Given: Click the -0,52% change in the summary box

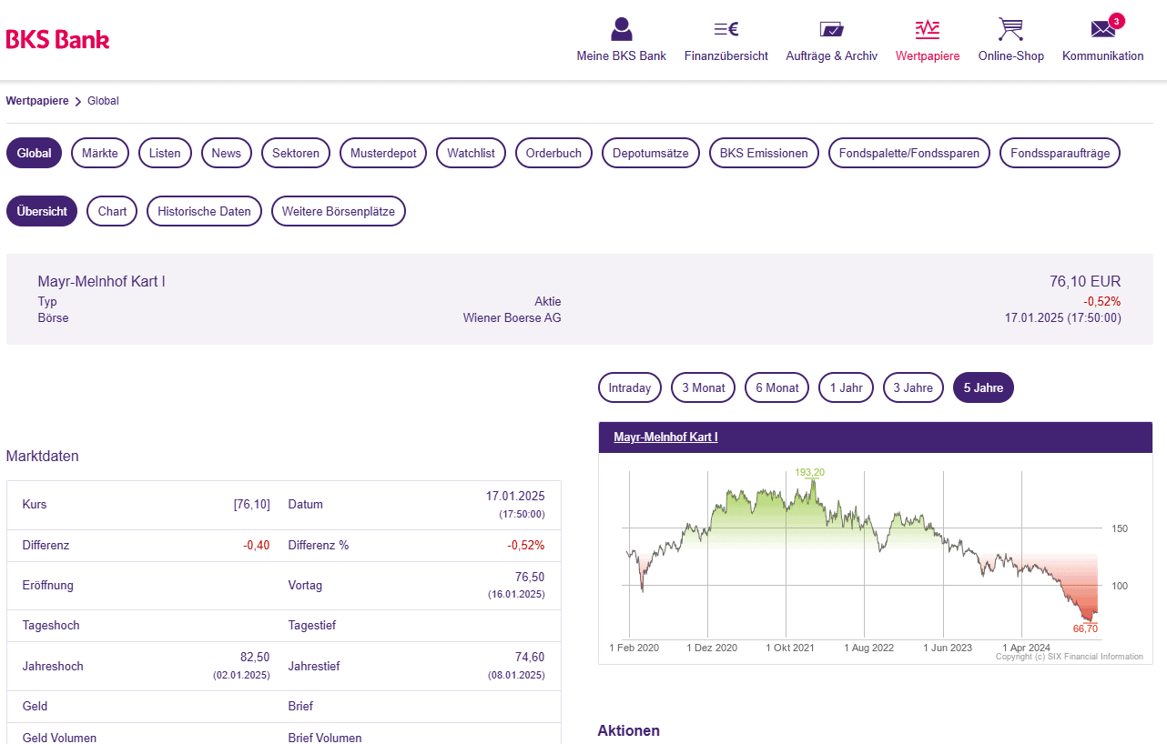Looking at the screenshot, I should tap(1102, 302).
